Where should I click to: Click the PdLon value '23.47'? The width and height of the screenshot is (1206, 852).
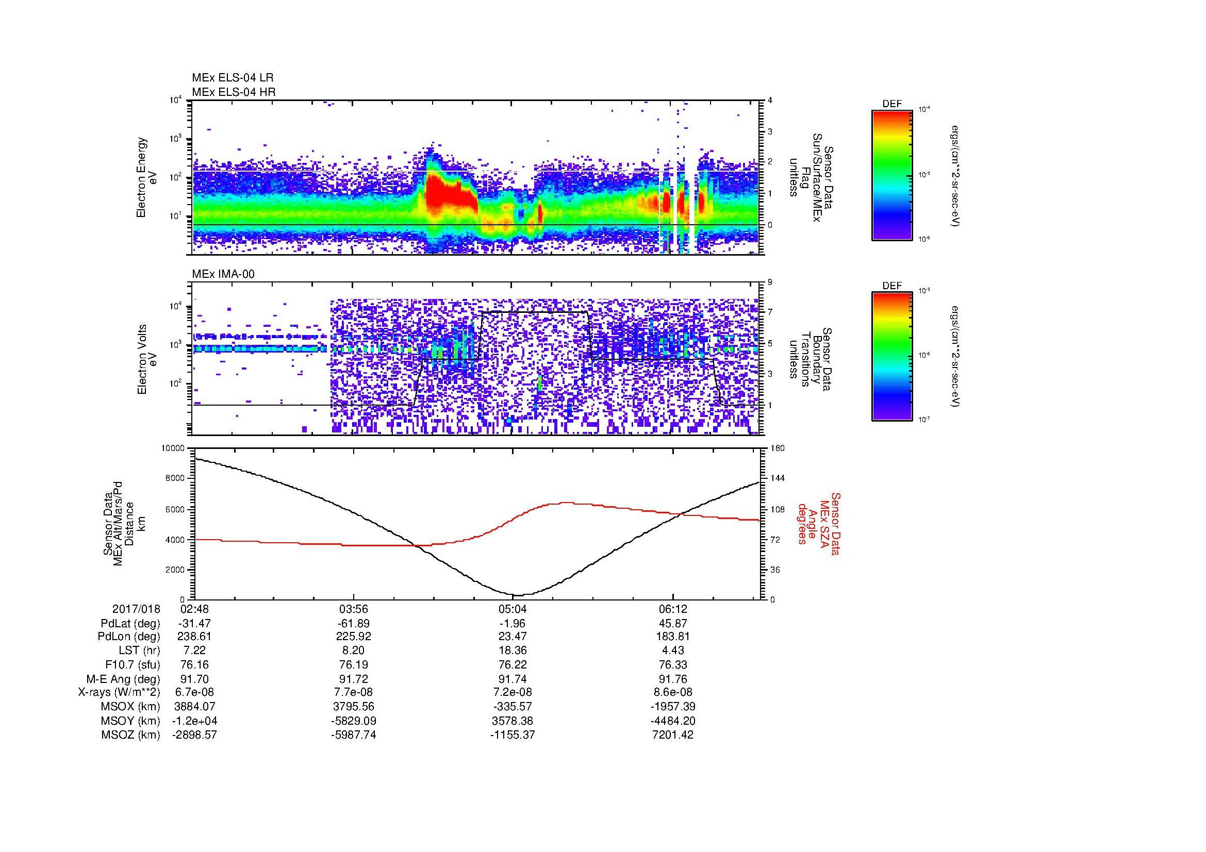tap(513, 637)
